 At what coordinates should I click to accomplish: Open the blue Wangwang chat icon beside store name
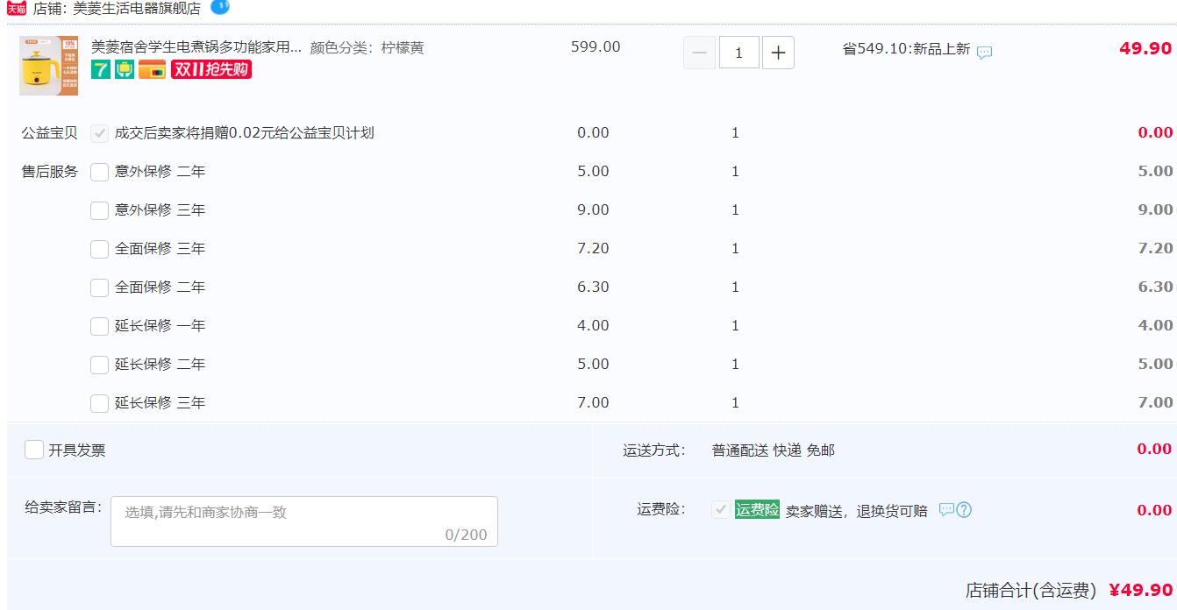tap(219, 7)
